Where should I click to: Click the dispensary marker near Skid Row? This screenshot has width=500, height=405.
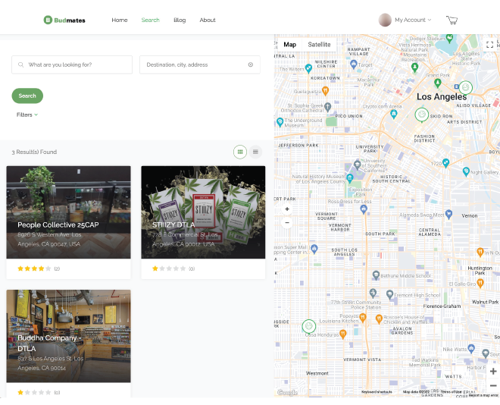point(421,115)
